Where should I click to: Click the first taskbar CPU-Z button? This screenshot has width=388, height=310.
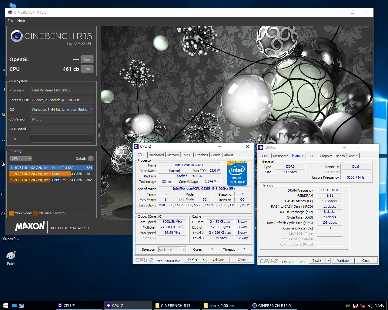pyautogui.click(x=79, y=305)
